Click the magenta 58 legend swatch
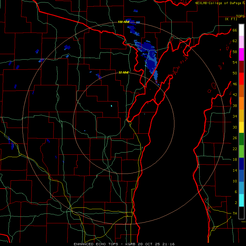 241,54
